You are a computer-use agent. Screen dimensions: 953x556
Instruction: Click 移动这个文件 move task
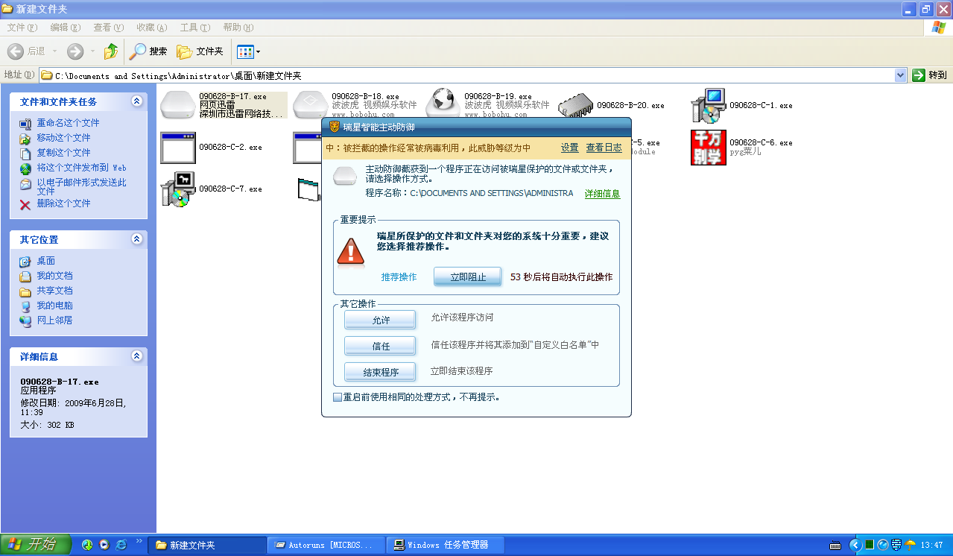[63, 138]
